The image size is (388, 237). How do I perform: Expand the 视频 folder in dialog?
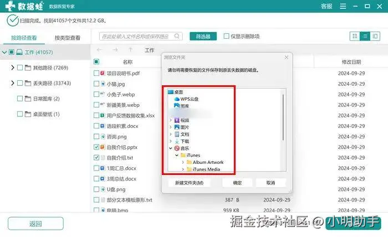171,120
